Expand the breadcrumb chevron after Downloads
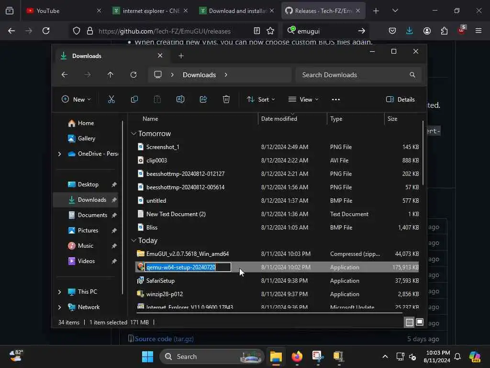Image resolution: width=490 pixels, height=368 pixels. tap(226, 75)
